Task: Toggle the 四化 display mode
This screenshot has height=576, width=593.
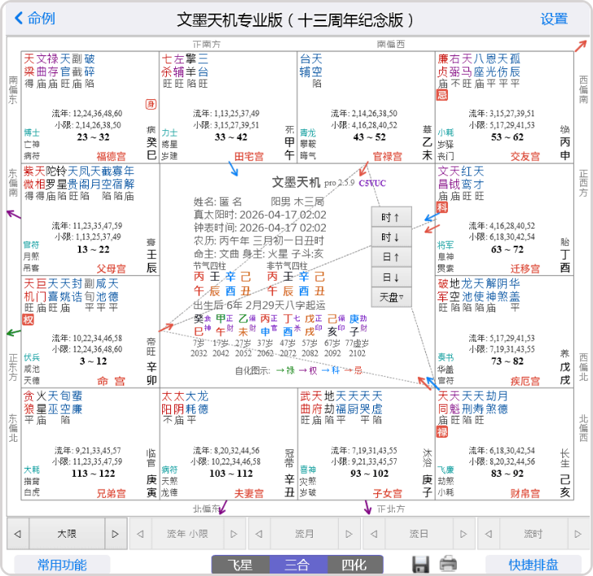Action: (x=354, y=565)
